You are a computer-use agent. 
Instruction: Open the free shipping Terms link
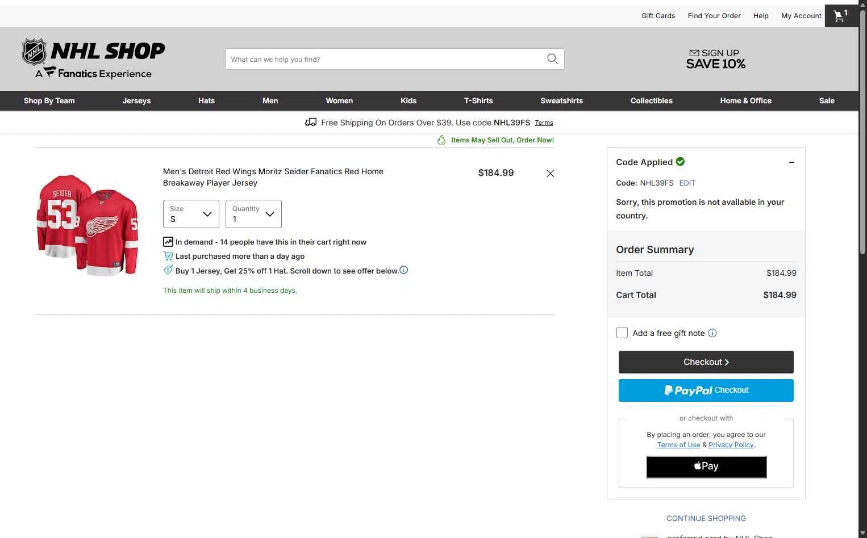coord(544,123)
